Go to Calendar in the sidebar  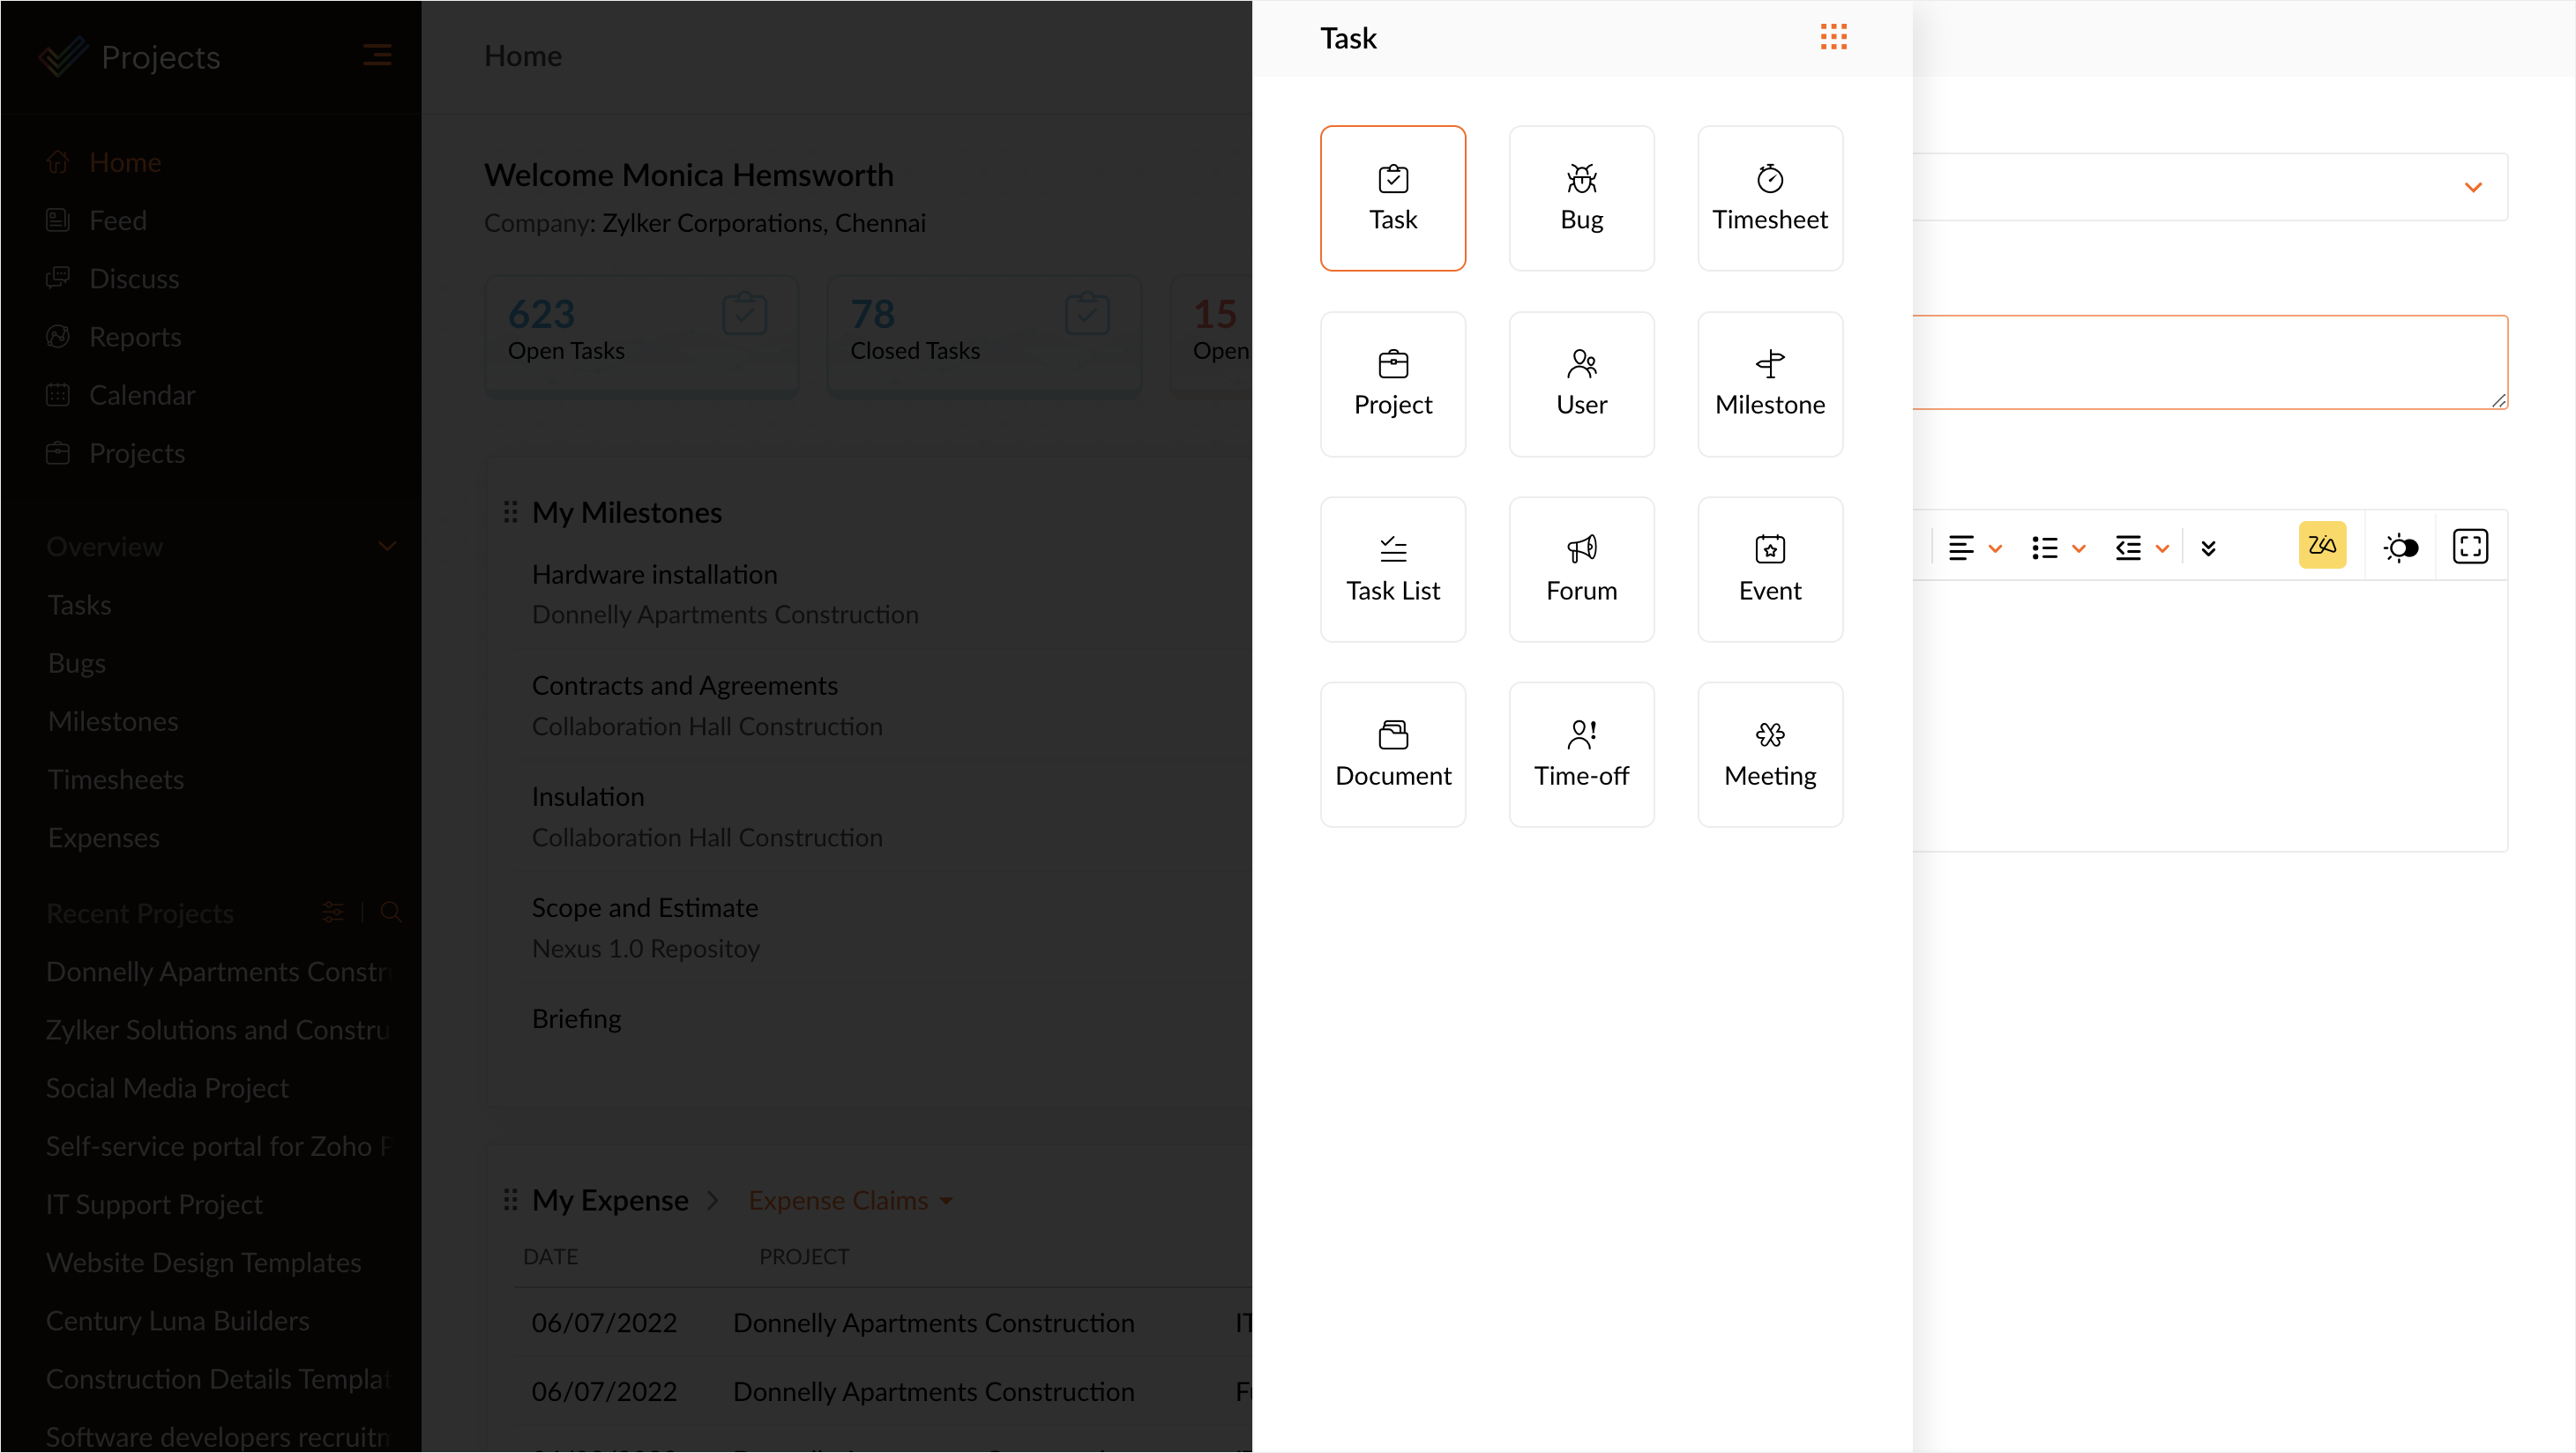(x=141, y=395)
